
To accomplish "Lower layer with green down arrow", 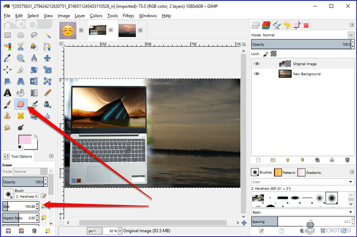I will (x=302, y=160).
